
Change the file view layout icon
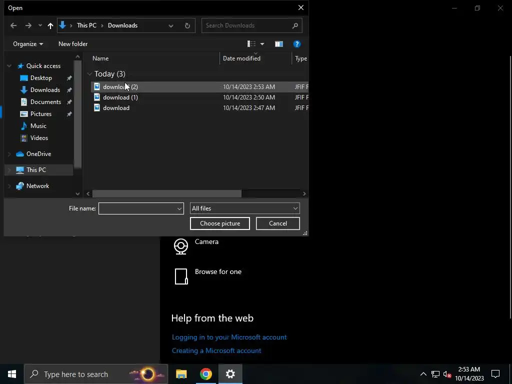pyautogui.click(x=251, y=44)
